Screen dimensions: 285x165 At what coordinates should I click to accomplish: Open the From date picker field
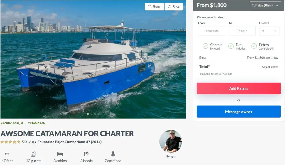click(212, 31)
